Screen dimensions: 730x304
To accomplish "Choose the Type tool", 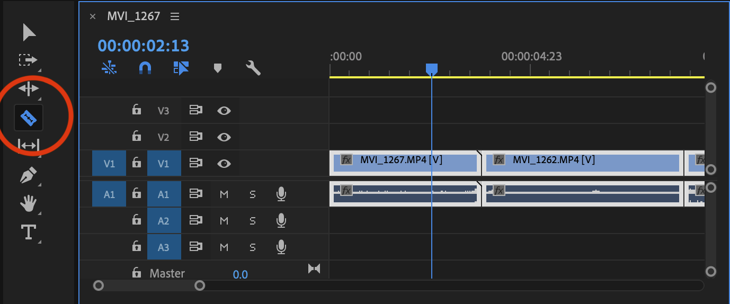I will pos(29,232).
